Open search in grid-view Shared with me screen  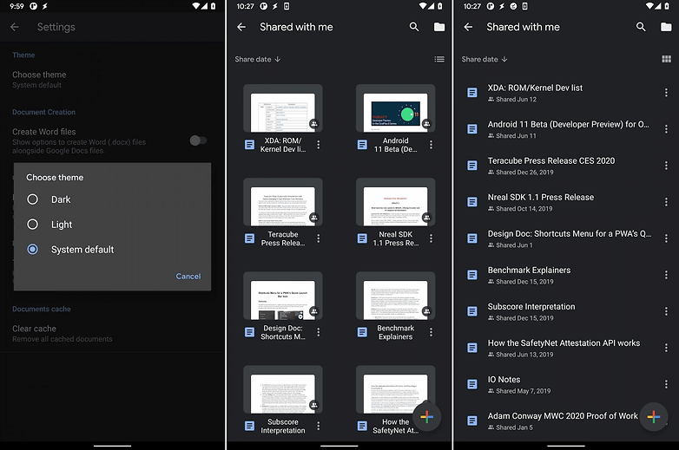pos(414,27)
